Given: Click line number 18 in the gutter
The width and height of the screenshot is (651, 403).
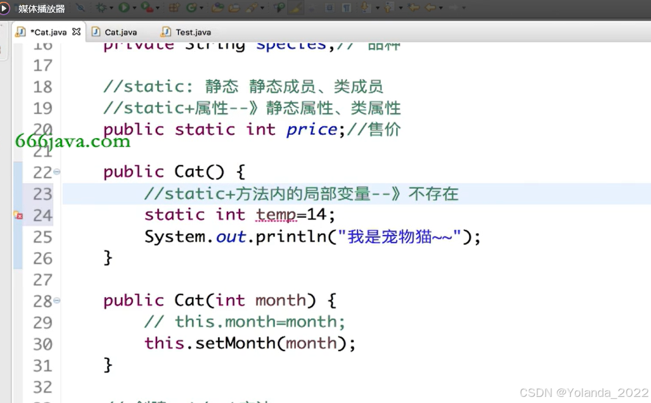Looking at the screenshot, I should (x=43, y=87).
